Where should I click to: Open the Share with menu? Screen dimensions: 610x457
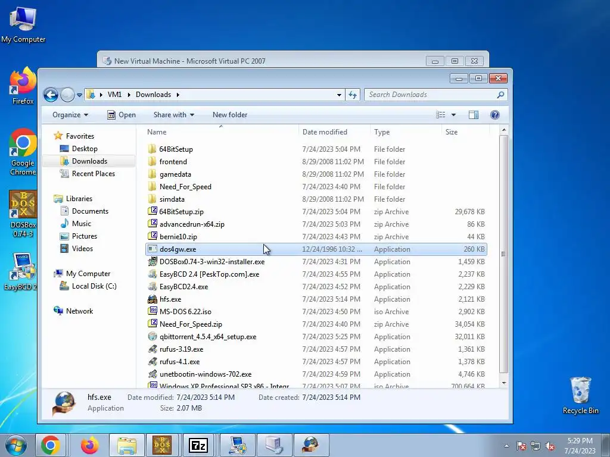pos(173,115)
